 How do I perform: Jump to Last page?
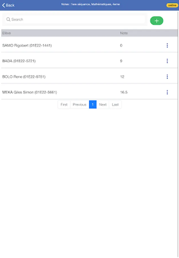(115, 105)
